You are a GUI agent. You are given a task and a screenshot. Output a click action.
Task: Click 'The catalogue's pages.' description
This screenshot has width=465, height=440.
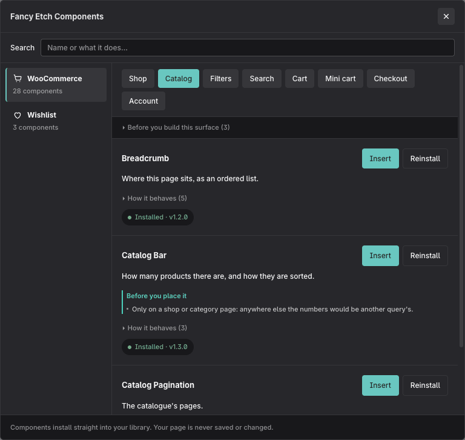click(162, 406)
